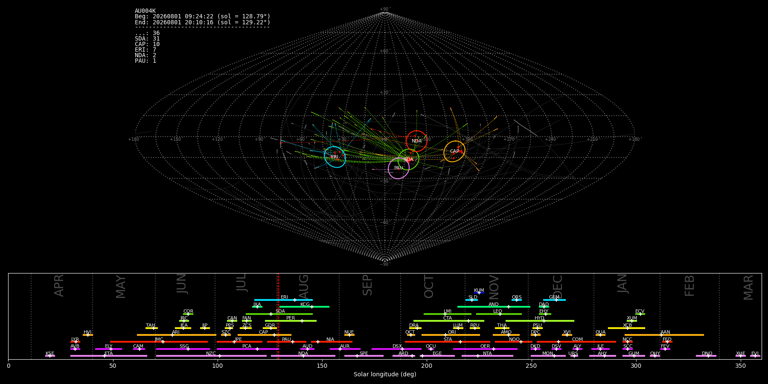
Task: Click the 'PAU: 1' legend count
Action: 145,61
